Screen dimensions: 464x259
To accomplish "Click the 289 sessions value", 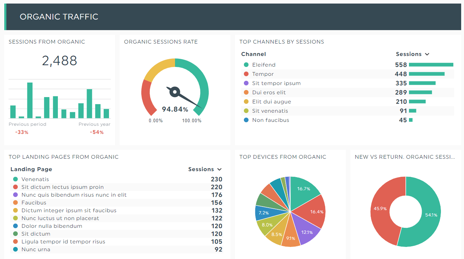I will (401, 92).
